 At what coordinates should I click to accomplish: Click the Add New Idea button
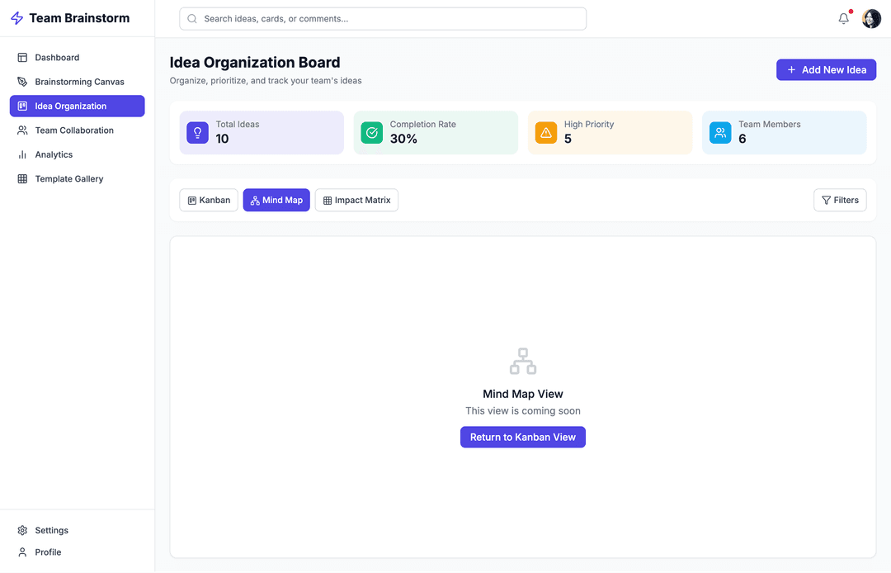(x=826, y=70)
